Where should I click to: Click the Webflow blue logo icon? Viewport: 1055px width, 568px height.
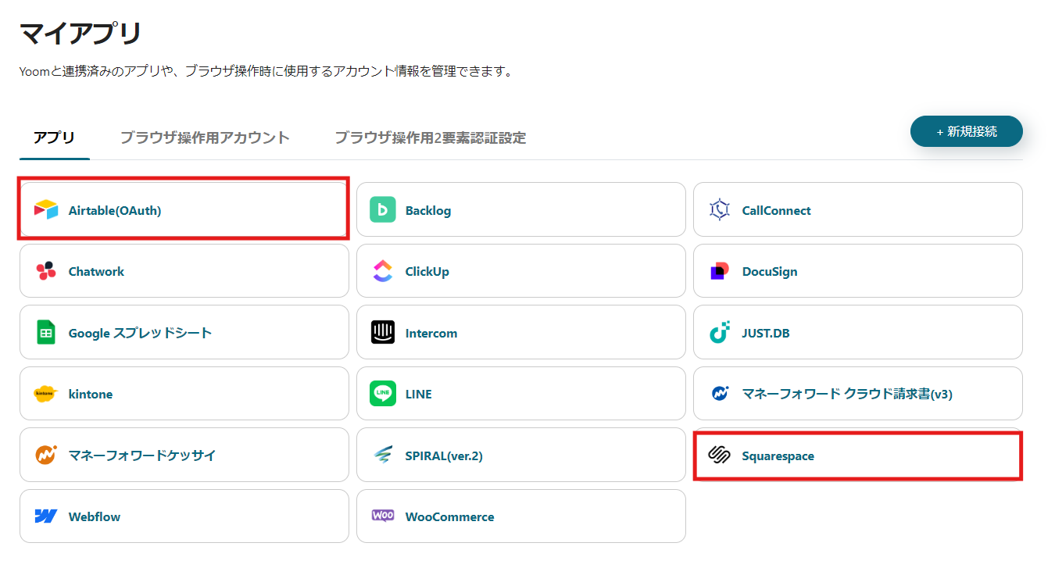(46, 516)
